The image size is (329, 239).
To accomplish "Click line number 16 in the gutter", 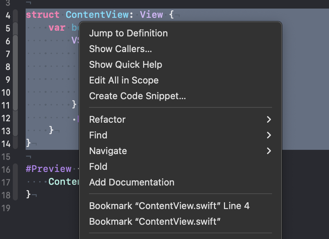I will pyautogui.click(x=6, y=169).
